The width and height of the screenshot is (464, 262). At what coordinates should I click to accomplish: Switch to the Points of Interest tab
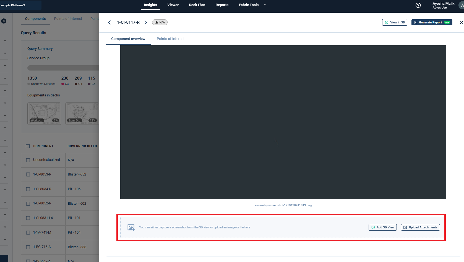170,39
